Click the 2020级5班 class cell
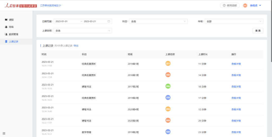Viewport: 272px width, 137px height. pos(133,121)
